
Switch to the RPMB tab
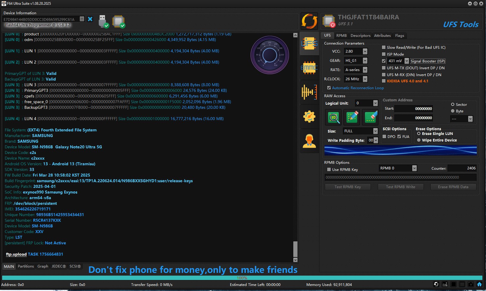click(341, 35)
